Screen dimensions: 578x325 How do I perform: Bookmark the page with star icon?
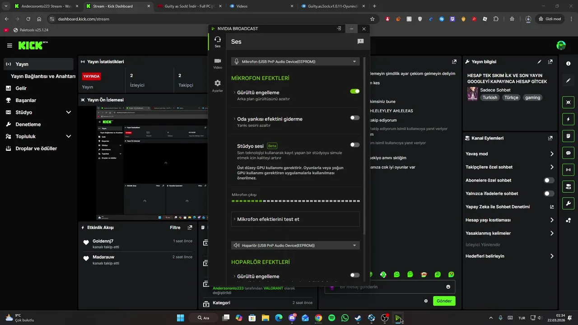pyautogui.click(x=372, y=19)
